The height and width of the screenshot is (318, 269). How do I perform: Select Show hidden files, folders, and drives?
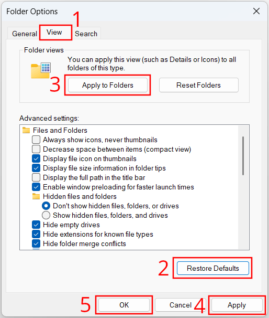46,215
